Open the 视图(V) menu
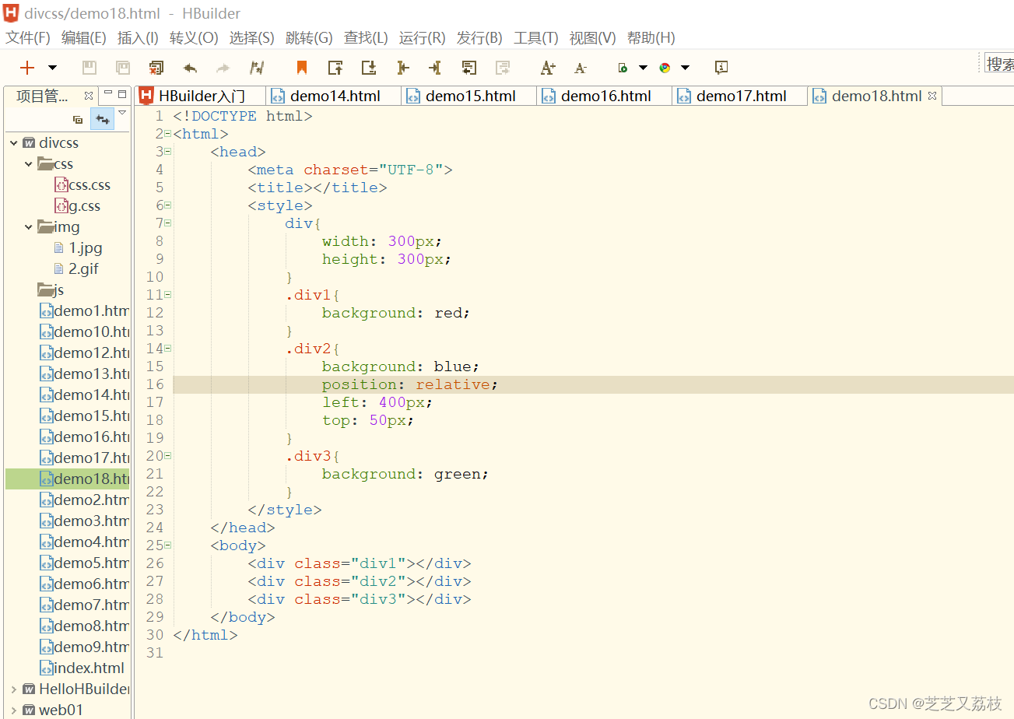This screenshot has height=719, width=1014. (593, 37)
